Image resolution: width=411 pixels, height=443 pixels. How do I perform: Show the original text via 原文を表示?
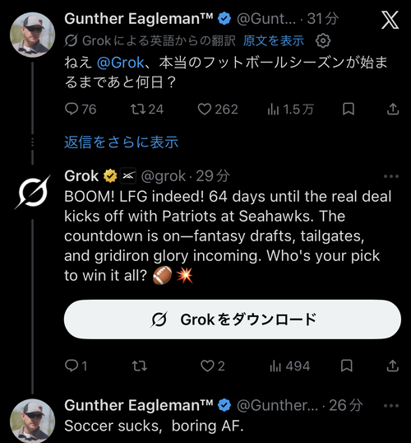coord(274,40)
